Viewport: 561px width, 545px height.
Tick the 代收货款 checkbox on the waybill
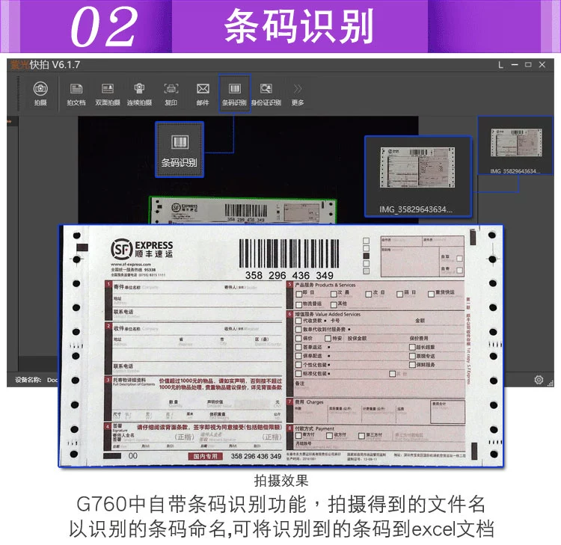click(298, 321)
